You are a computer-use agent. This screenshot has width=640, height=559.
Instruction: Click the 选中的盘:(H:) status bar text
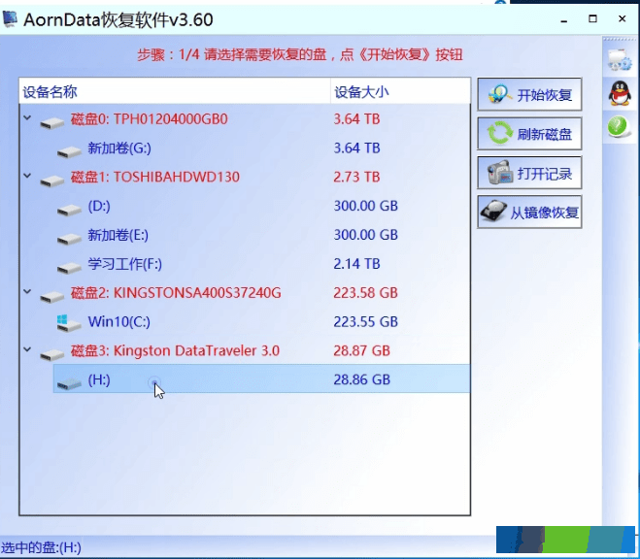click(x=41, y=547)
